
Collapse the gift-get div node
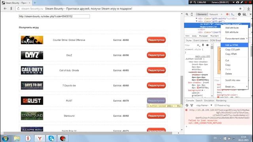pyautogui.click(x=196, y=21)
